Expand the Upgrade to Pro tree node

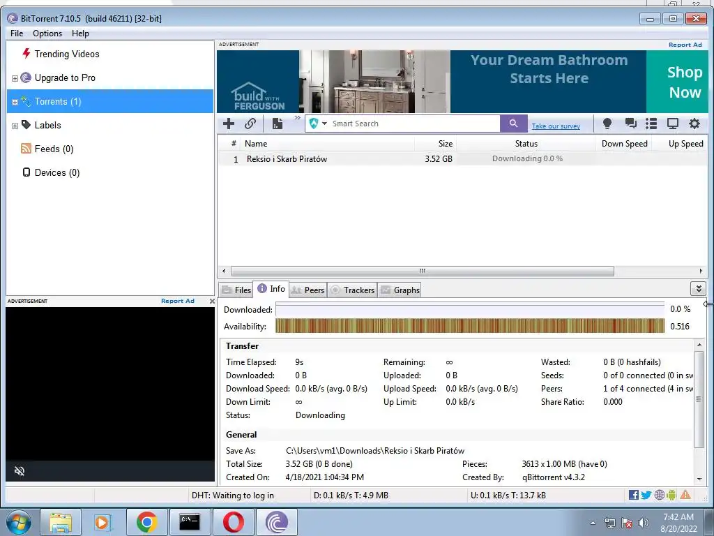[x=15, y=78]
